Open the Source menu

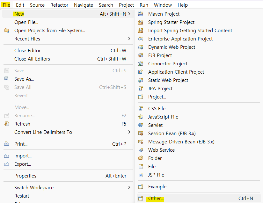[x=37, y=5]
